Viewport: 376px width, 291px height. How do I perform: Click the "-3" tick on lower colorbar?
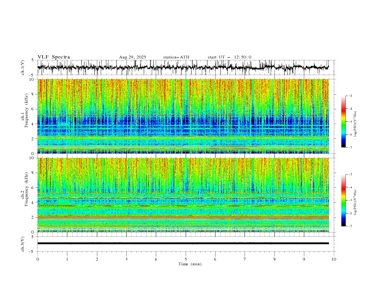[x=350, y=175]
